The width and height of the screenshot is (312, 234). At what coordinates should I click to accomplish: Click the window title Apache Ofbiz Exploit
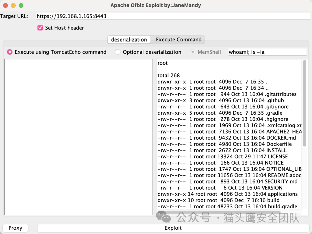(156, 5)
